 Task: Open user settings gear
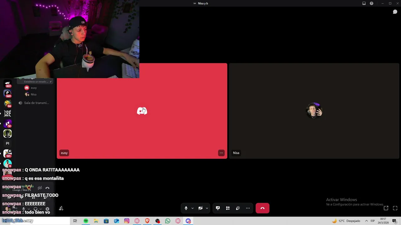pos(47,209)
